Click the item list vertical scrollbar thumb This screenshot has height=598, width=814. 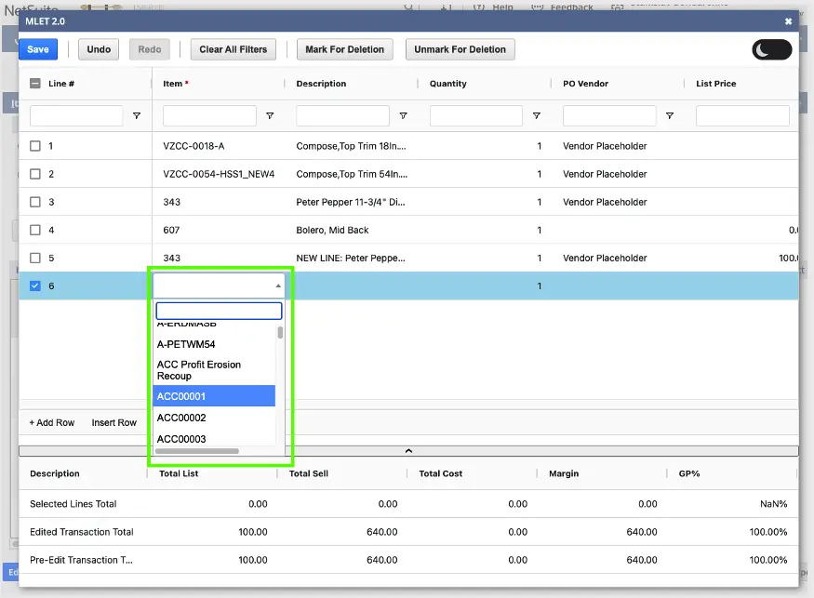coord(280,332)
